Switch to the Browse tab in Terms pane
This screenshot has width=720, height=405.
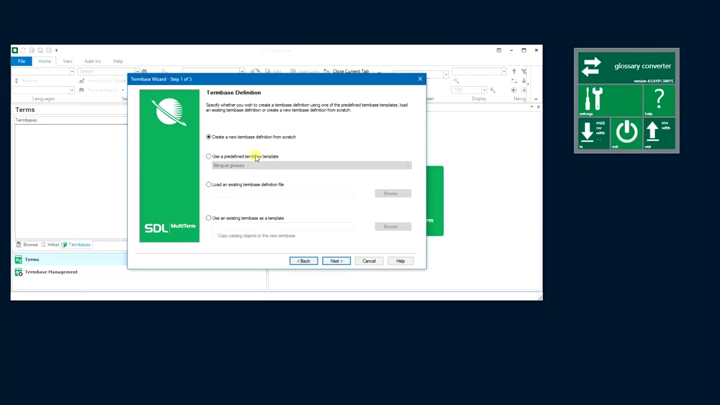pyautogui.click(x=27, y=245)
